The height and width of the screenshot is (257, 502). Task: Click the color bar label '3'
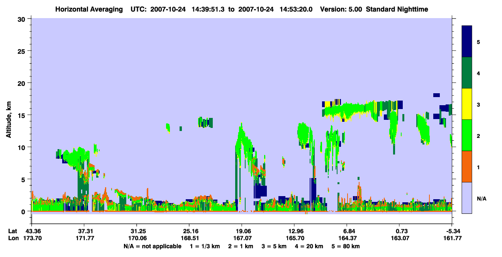tap(478, 104)
